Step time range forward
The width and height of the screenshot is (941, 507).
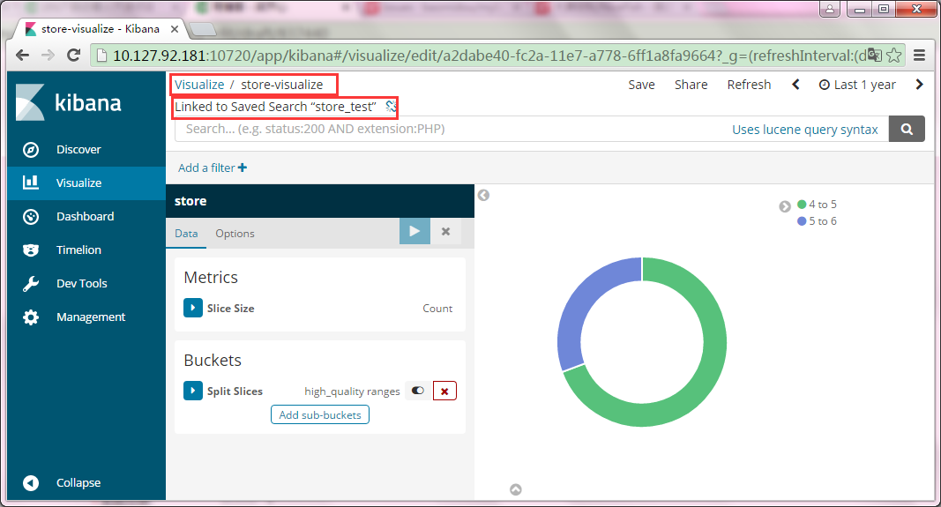point(919,85)
